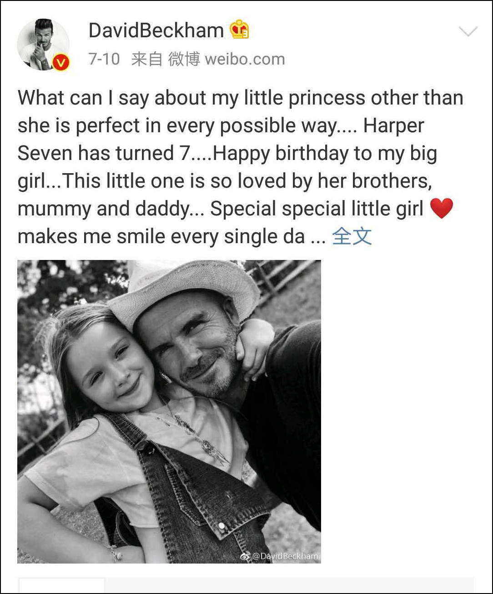Click the 7-10 post date
Image resolution: width=493 pixels, height=594 pixels.
pos(104,59)
